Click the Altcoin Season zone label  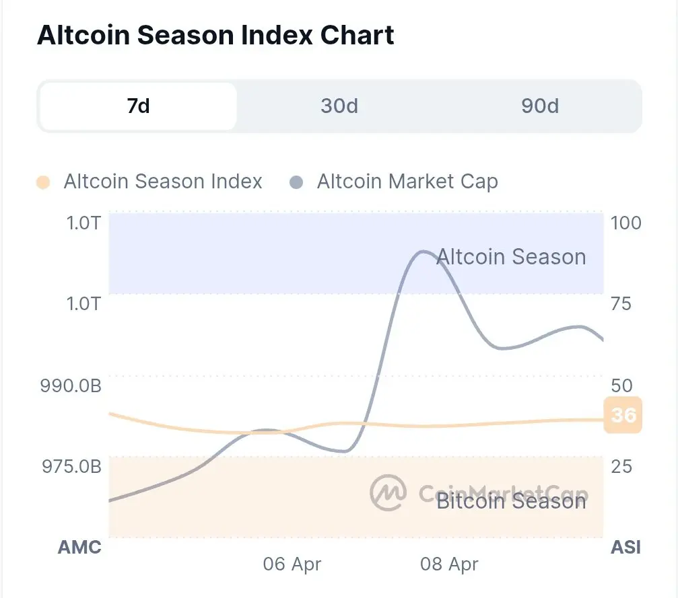512,257
